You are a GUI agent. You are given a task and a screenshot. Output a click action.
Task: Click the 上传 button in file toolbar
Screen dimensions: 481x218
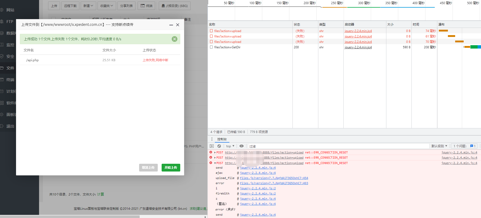[54, 6]
